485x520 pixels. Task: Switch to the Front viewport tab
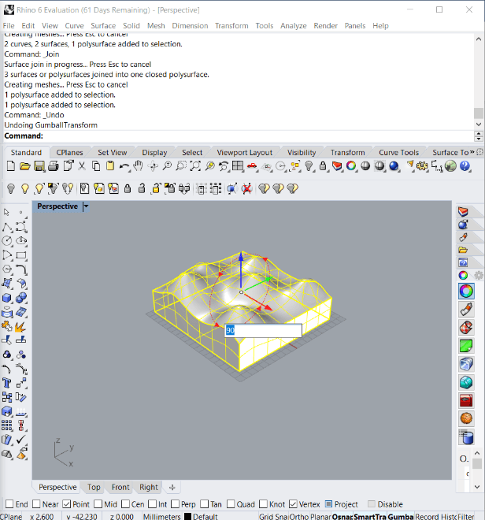click(x=120, y=487)
